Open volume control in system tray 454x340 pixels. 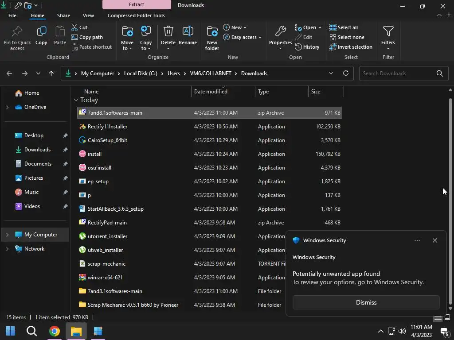(402, 331)
